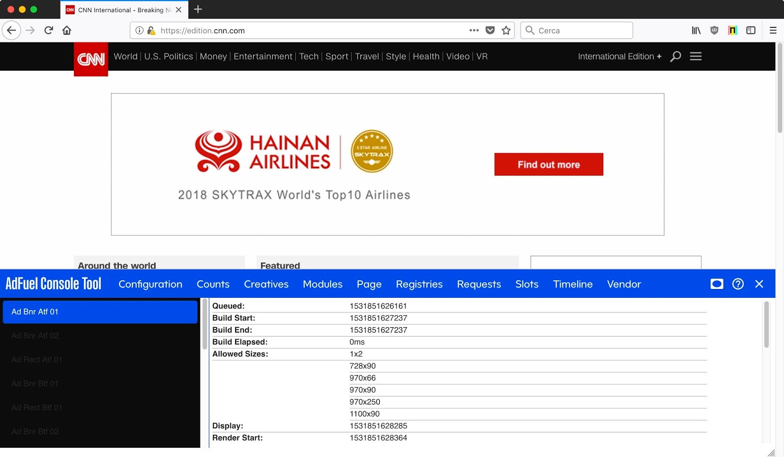Screen dimensions: 784x457
Task: Select the Ad Bnr Atf 01 slot
Action: (x=100, y=312)
